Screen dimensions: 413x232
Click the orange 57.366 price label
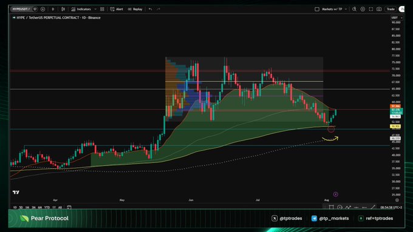395,106
